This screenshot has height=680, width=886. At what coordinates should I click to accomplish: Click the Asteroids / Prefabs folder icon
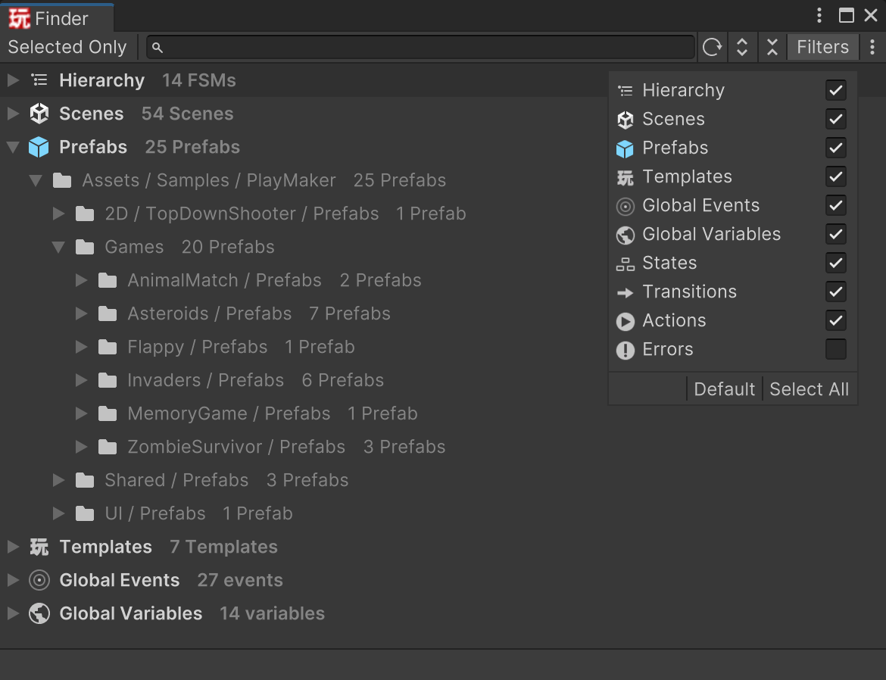pos(108,313)
